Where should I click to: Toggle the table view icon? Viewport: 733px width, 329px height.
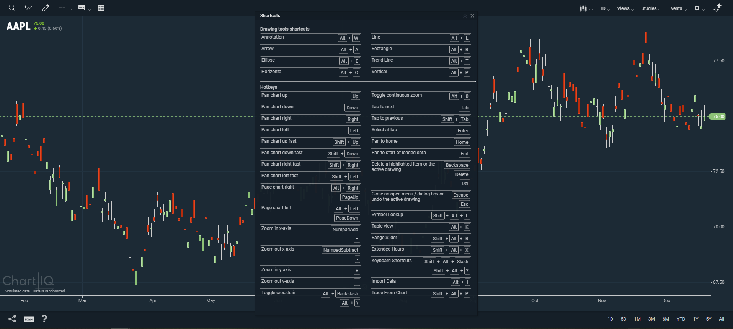pos(101,8)
